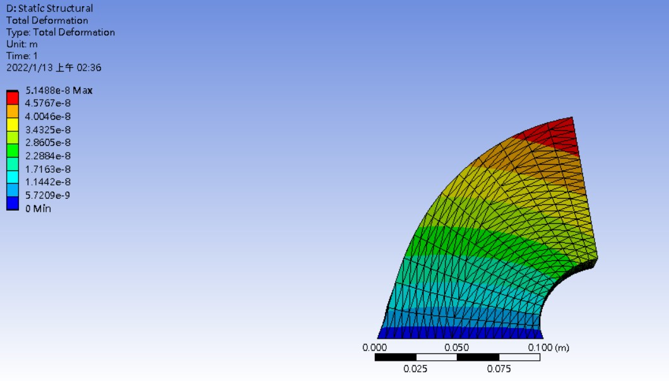Select the '3.4325e-8' legend value
This screenshot has height=381, width=669.
(48, 130)
